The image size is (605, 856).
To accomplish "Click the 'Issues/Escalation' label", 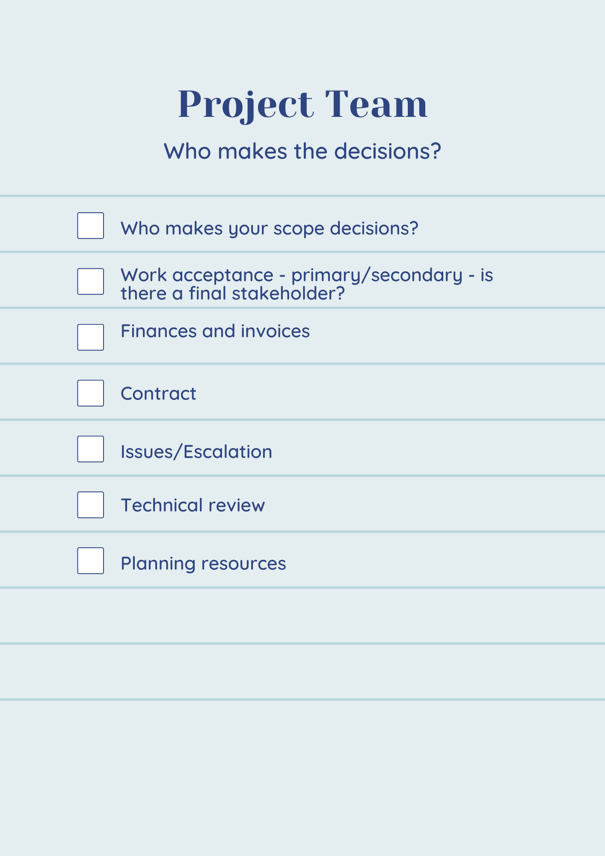I will point(196,452).
